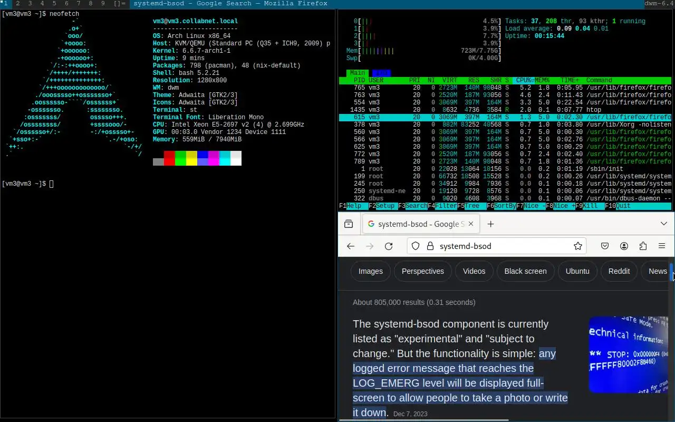The width and height of the screenshot is (675, 422).
Task: Open the F6 SortBy menu in htop
Action: tap(501, 206)
